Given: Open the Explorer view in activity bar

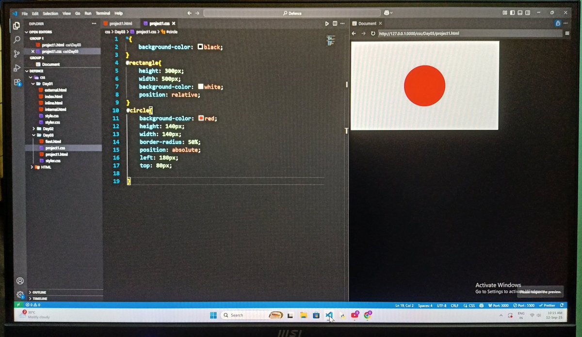Looking at the screenshot, I should tap(17, 26).
